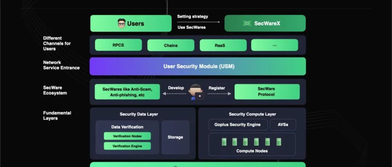The height and width of the screenshot is (167, 392).
Task: Click SecWares like Anti-Scam, Anti-phishing box
Action: 127,92
